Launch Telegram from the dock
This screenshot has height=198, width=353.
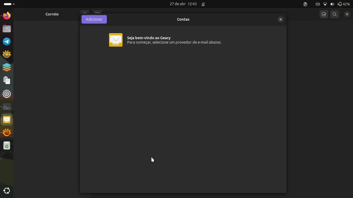7,42
